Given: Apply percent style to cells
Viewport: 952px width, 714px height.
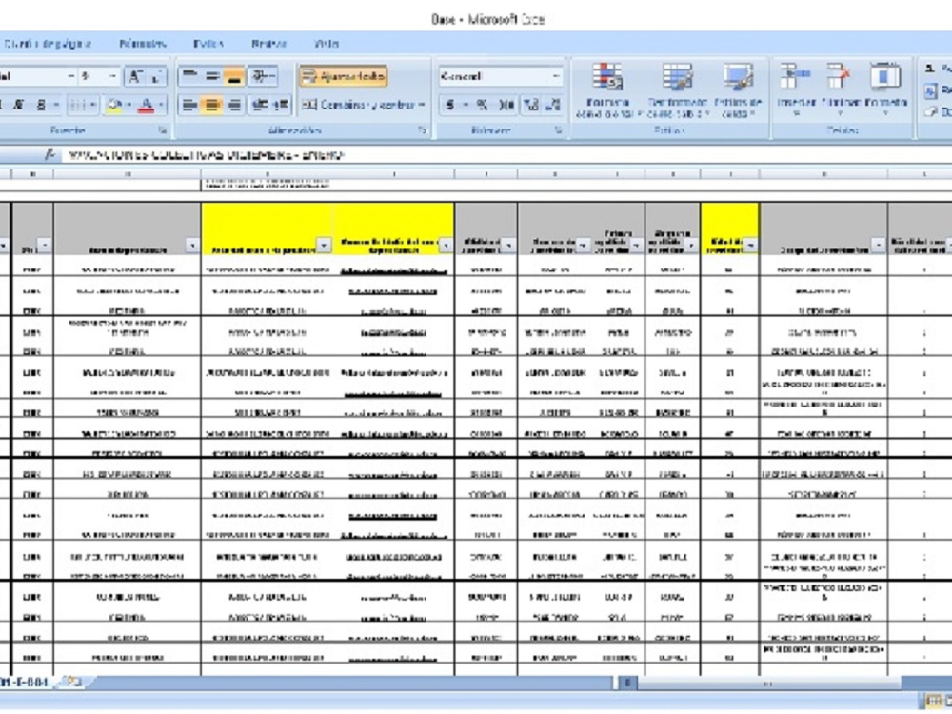Looking at the screenshot, I should [482, 105].
